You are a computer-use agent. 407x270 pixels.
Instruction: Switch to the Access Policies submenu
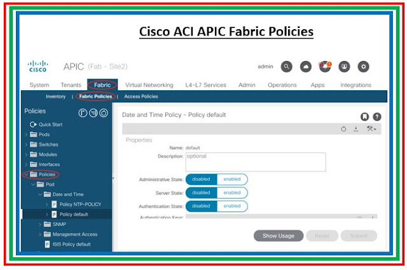(141, 97)
